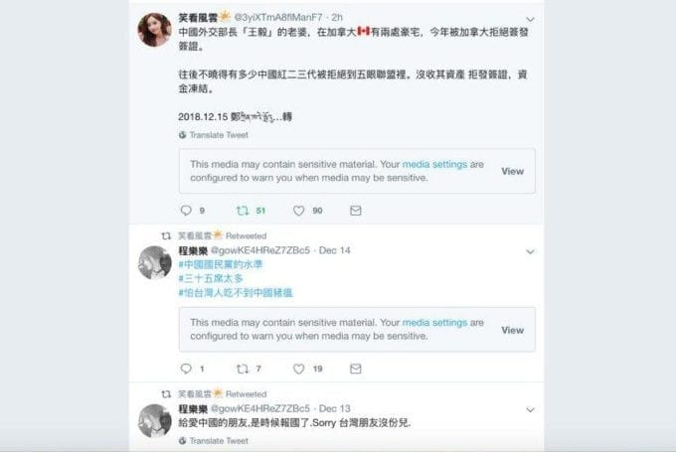Open the more-options chevron on the 2h tweet
The image size is (676, 452).
click(530, 20)
